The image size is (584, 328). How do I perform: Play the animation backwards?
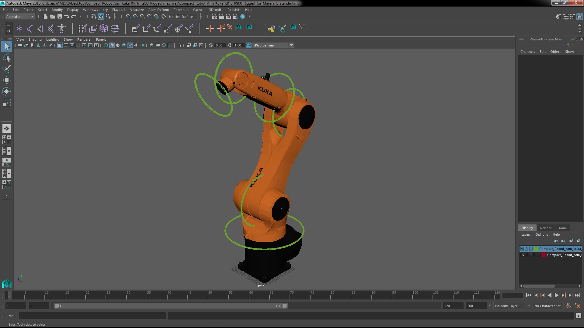point(549,295)
